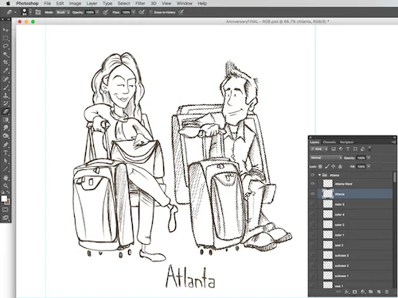Viewport: 398px width, 298px height.
Task: Enable Erase to History checkbox
Action: pyautogui.click(x=151, y=12)
